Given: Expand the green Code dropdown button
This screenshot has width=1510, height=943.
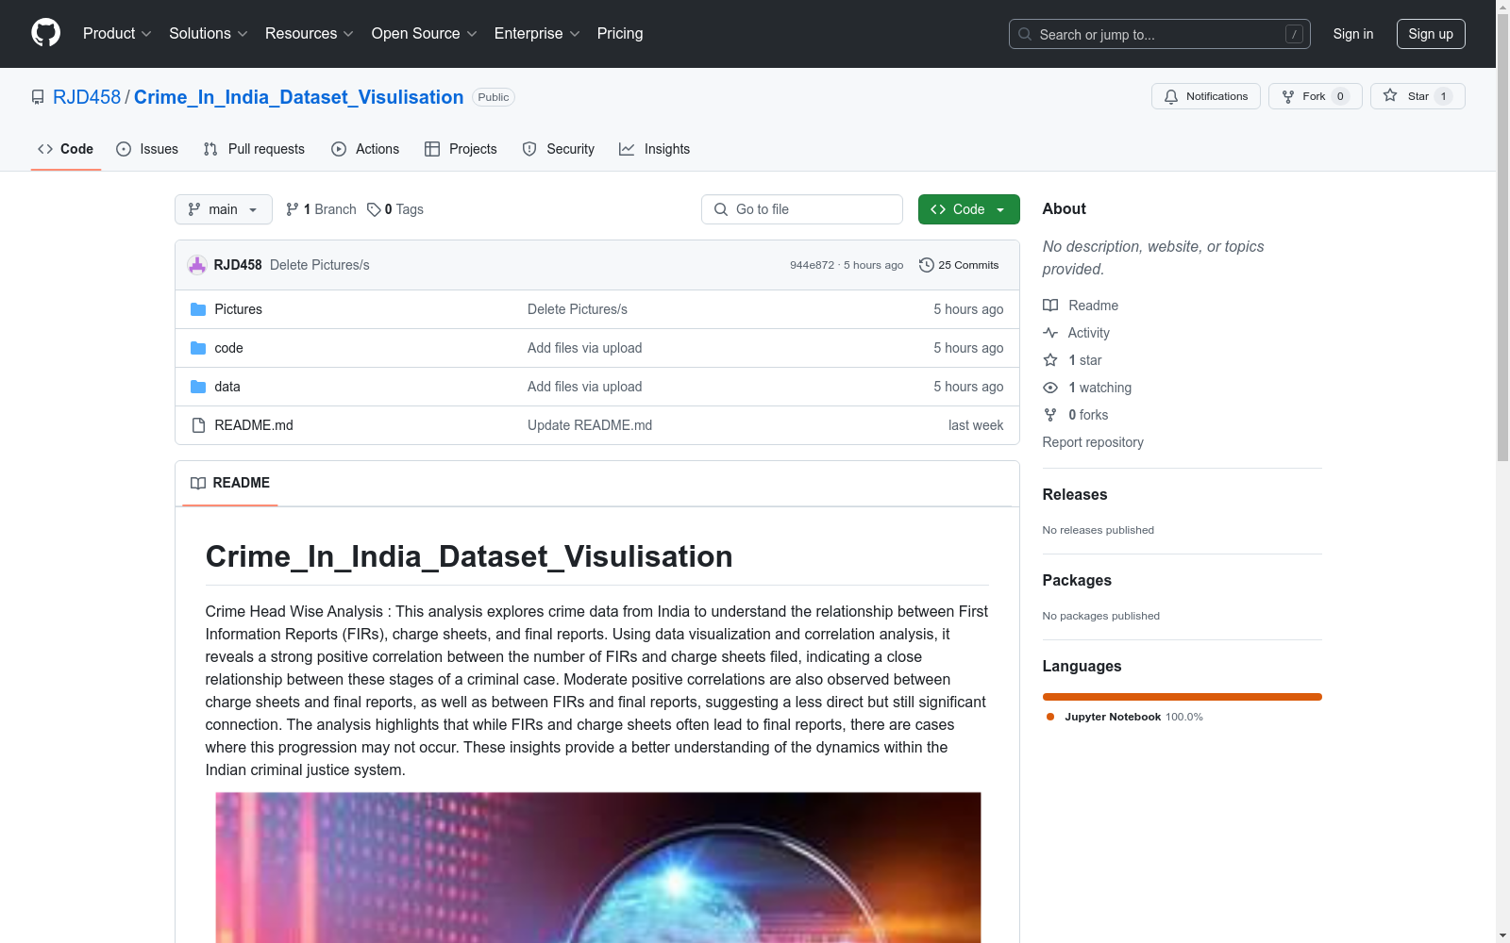Looking at the screenshot, I should (x=968, y=209).
